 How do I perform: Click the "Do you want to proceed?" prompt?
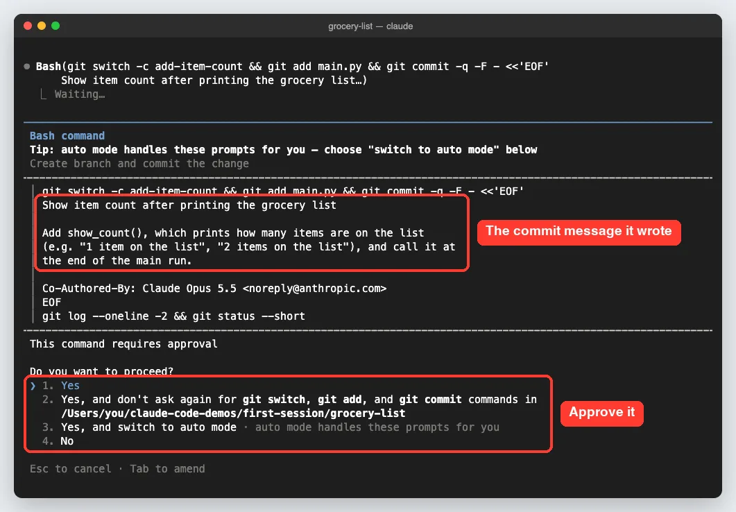[101, 371]
